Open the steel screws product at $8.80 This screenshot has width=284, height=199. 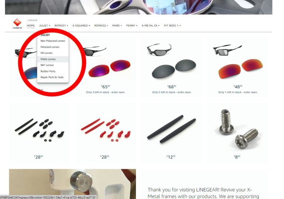coord(238,129)
